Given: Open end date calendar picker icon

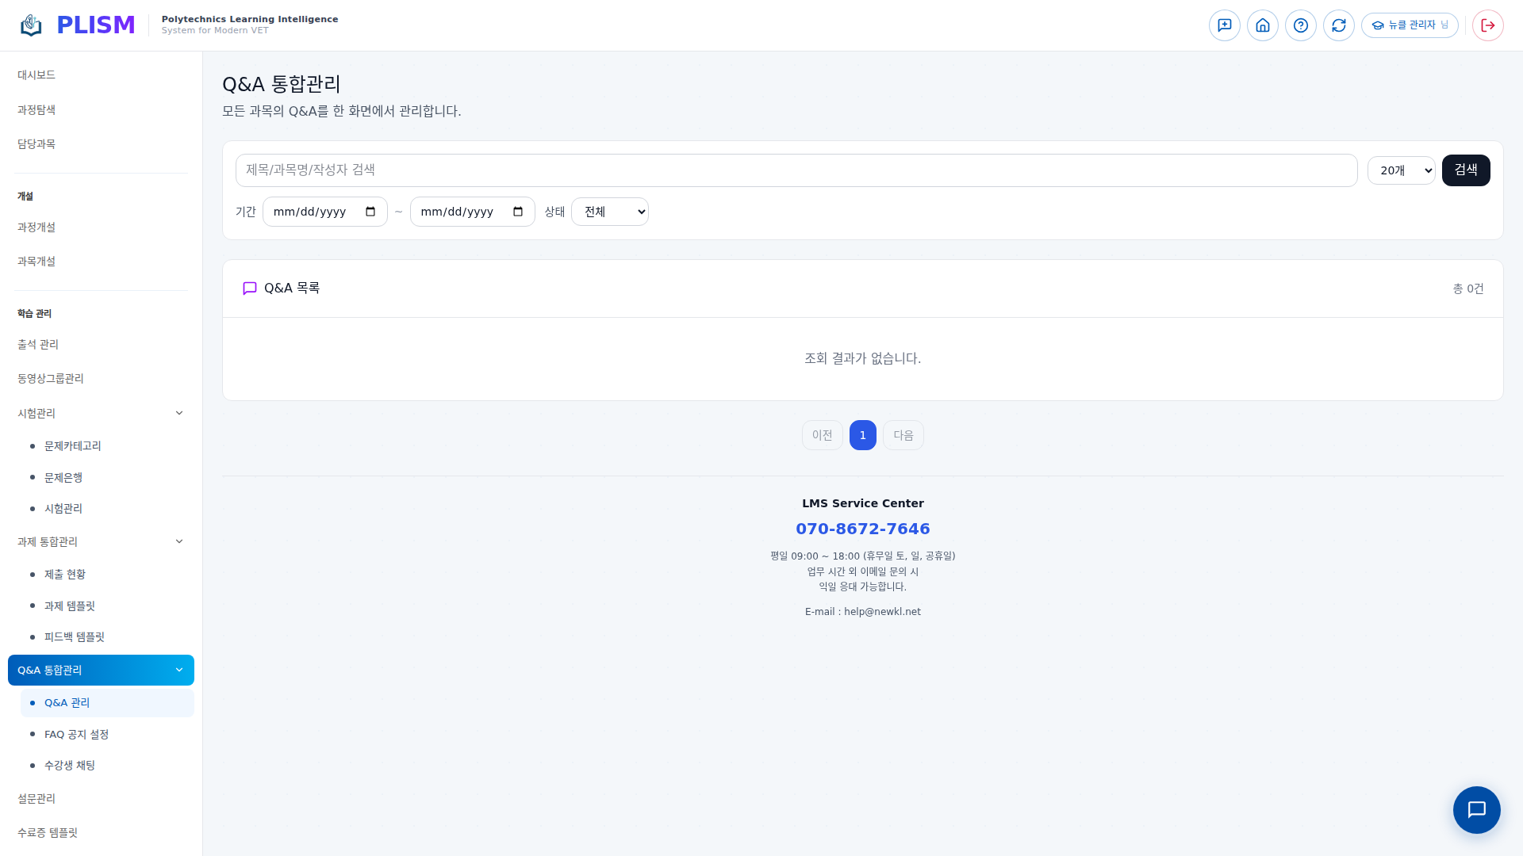Looking at the screenshot, I should pos(518,212).
